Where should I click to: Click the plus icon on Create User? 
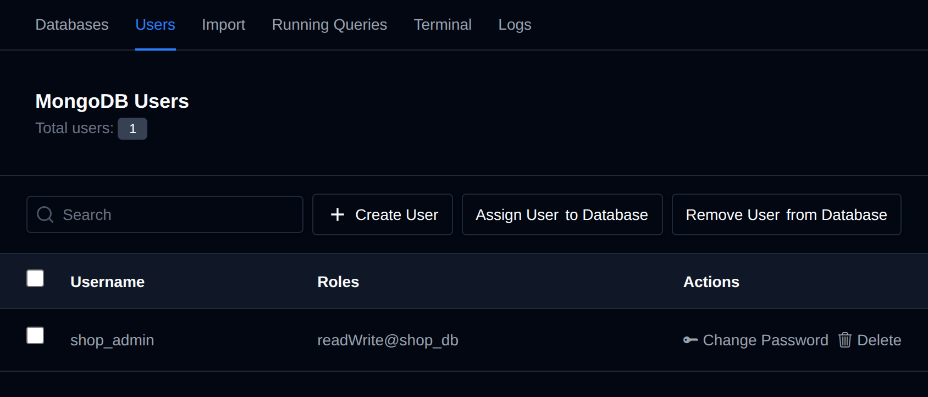pos(338,214)
